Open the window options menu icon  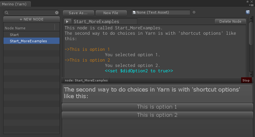tap(251, 5)
